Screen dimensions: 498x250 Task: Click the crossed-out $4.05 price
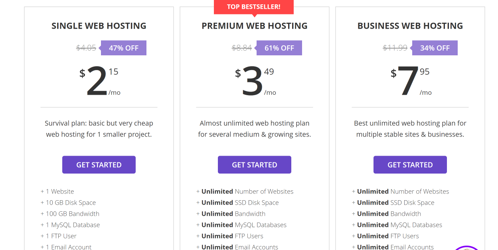coord(86,48)
